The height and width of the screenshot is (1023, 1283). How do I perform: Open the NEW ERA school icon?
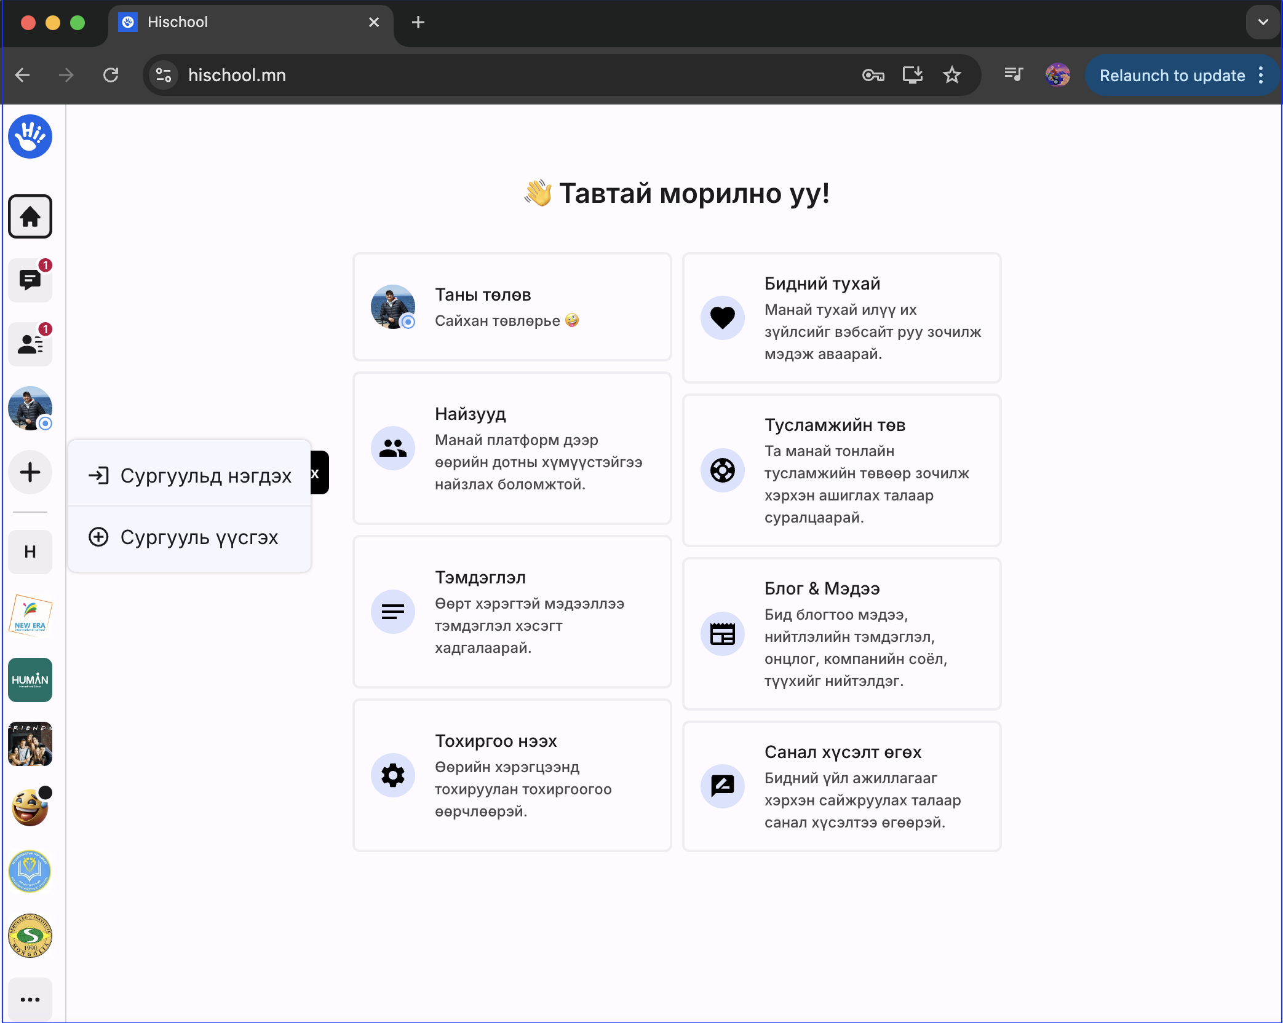point(30,615)
